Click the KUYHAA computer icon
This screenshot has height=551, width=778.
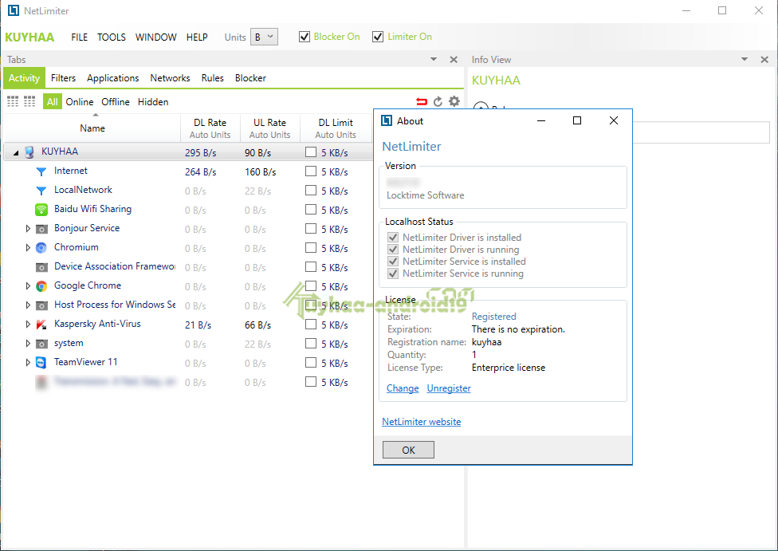pyautogui.click(x=29, y=152)
